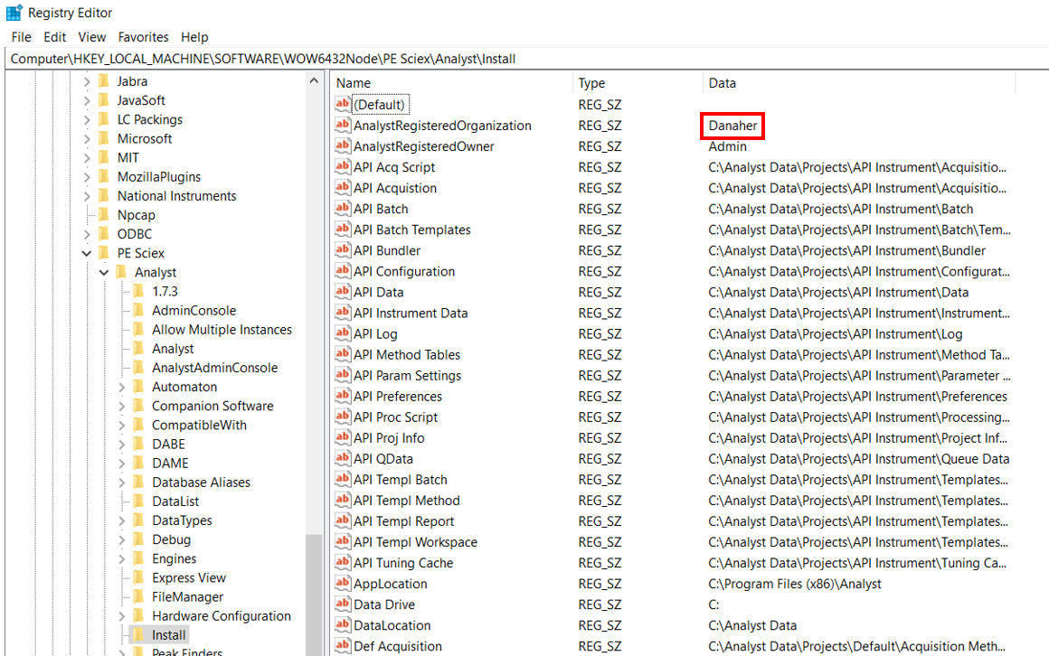Click the folder icon next to JavaSoft
The image size is (1049, 656).
pyautogui.click(x=104, y=100)
